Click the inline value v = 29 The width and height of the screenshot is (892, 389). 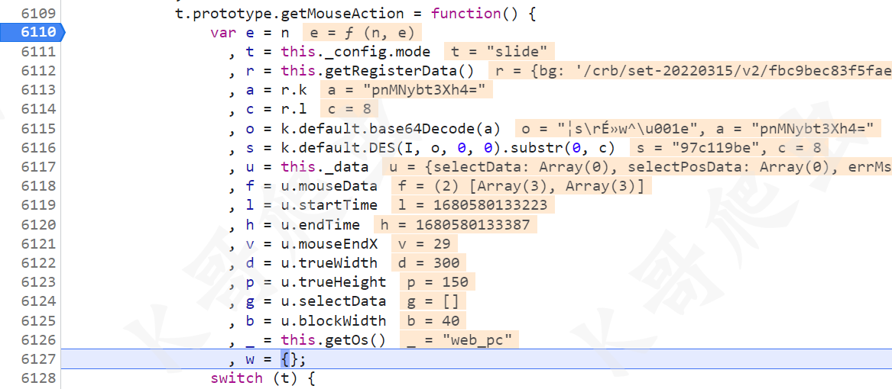click(424, 243)
